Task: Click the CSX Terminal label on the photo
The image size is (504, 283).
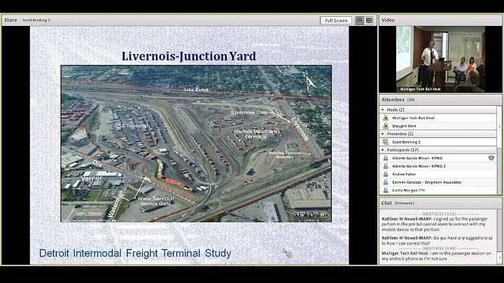Action: tap(131, 126)
